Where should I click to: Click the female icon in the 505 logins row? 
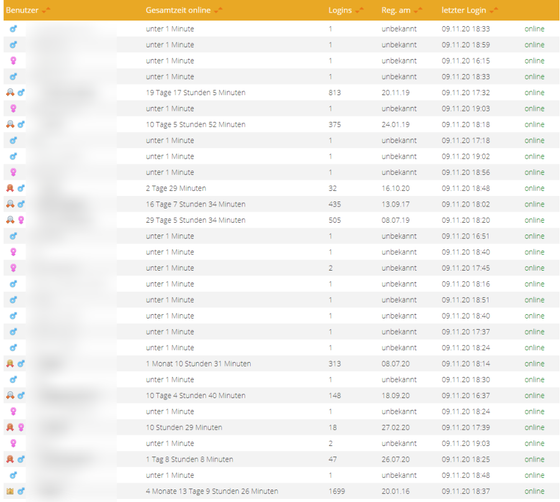pos(21,220)
